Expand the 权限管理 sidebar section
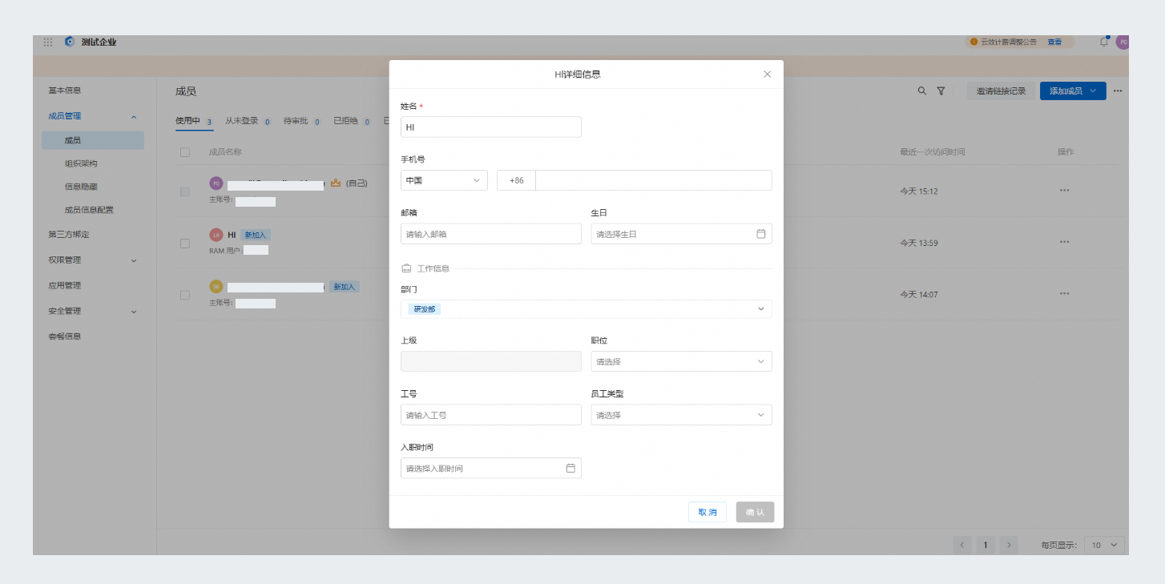Viewport: 1165px width, 584px height. coord(133,260)
